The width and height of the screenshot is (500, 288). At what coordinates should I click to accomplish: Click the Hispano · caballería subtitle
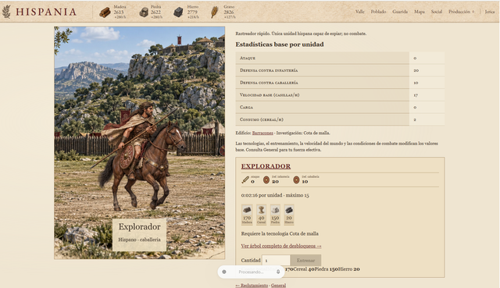(139, 240)
